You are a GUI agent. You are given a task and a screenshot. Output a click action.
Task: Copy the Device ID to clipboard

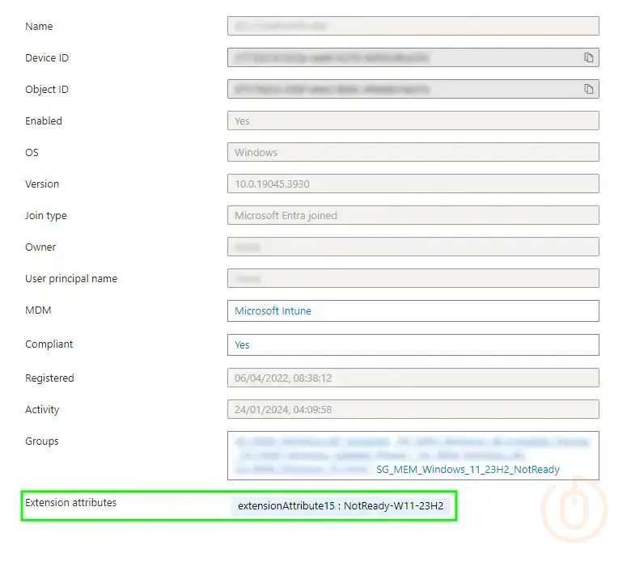point(589,57)
